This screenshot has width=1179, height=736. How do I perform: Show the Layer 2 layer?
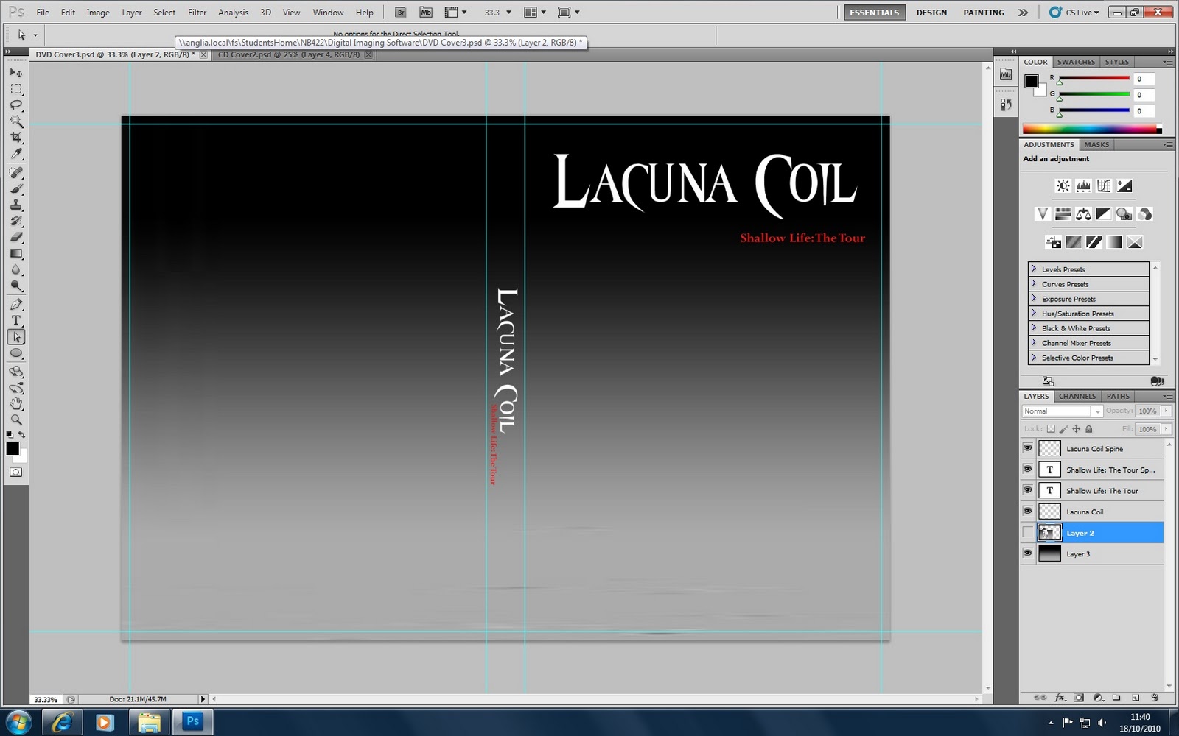[x=1028, y=533]
